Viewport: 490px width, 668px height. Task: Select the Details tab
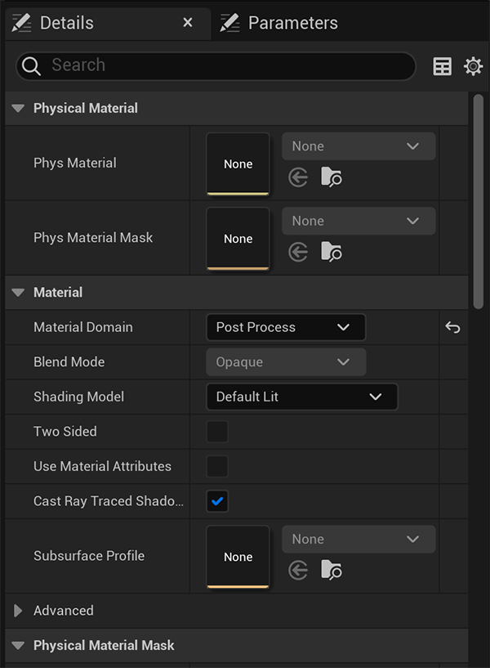[x=67, y=23]
